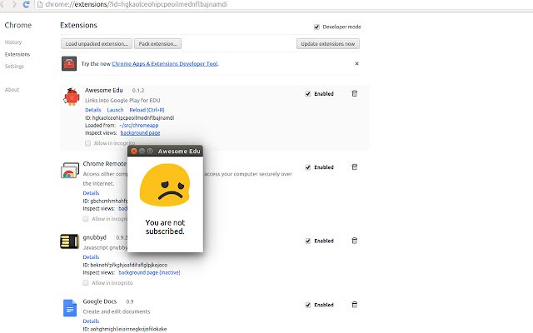Click Load unpacked extension button
The width and height of the screenshot is (533, 333).
[97, 44]
